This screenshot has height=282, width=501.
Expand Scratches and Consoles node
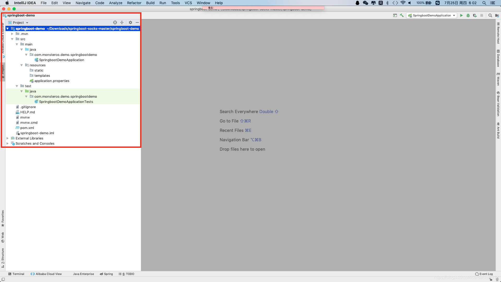pos(8,143)
